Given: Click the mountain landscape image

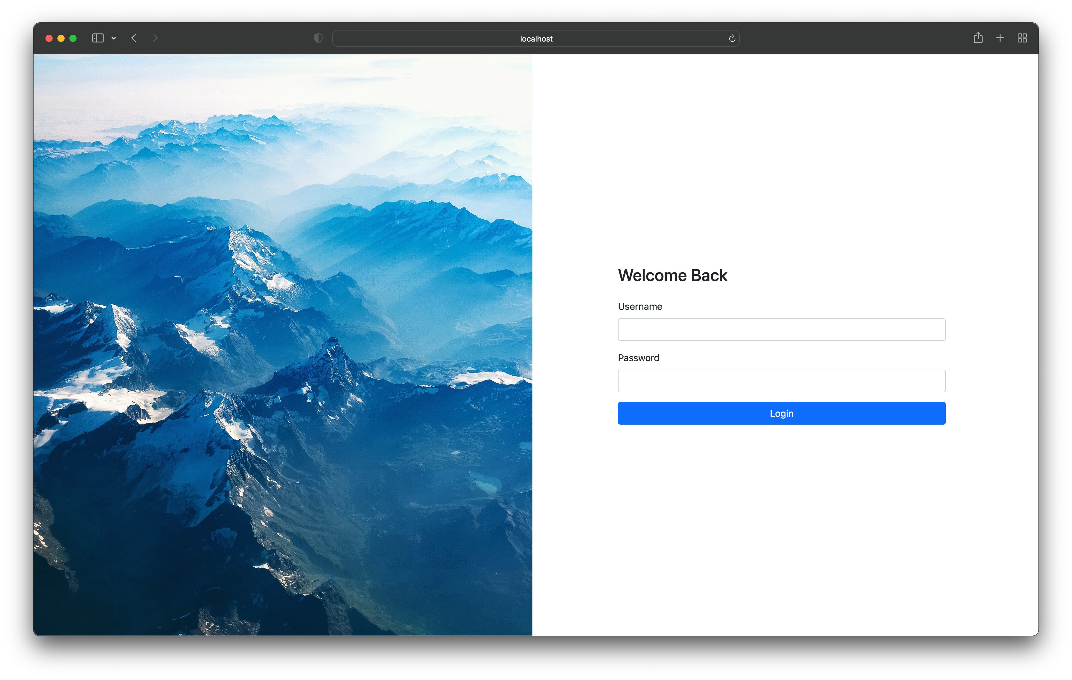Looking at the screenshot, I should (283, 345).
